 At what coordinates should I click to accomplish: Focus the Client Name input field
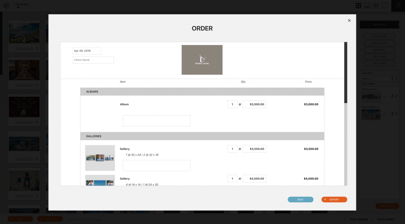click(x=93, y=60)
